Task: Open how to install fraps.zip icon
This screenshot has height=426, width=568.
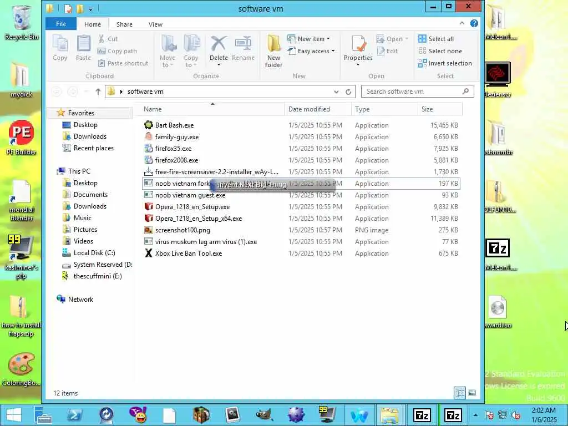Action: point(21,316)
